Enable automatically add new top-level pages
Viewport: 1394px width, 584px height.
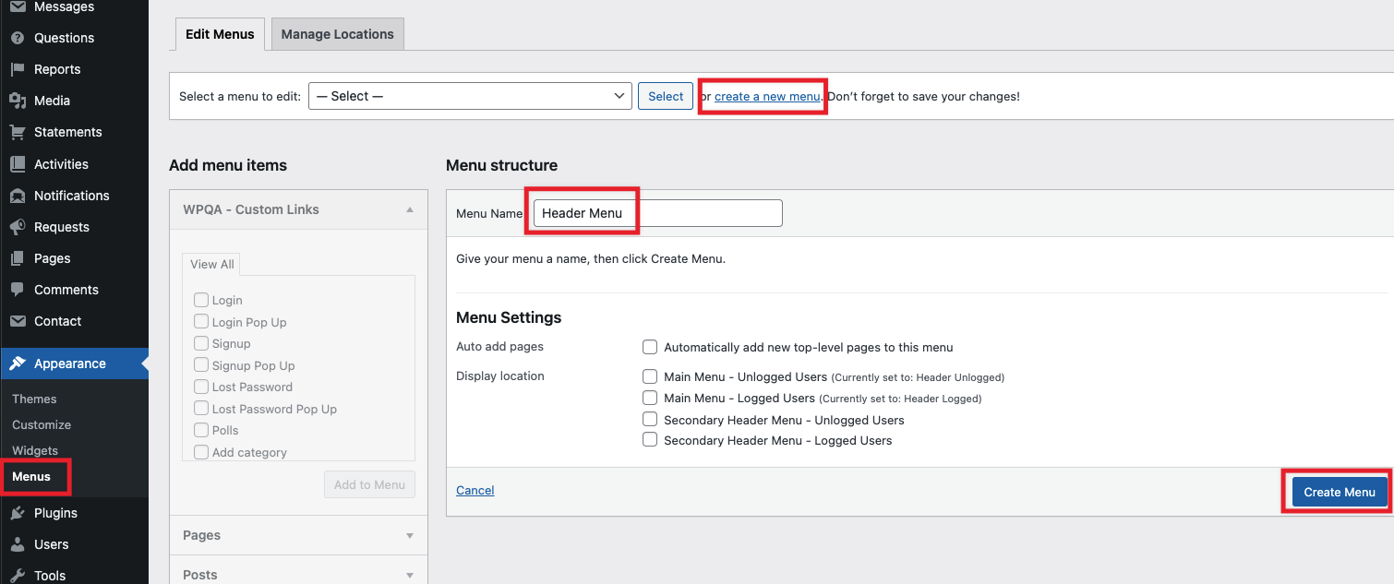[650, 347]
